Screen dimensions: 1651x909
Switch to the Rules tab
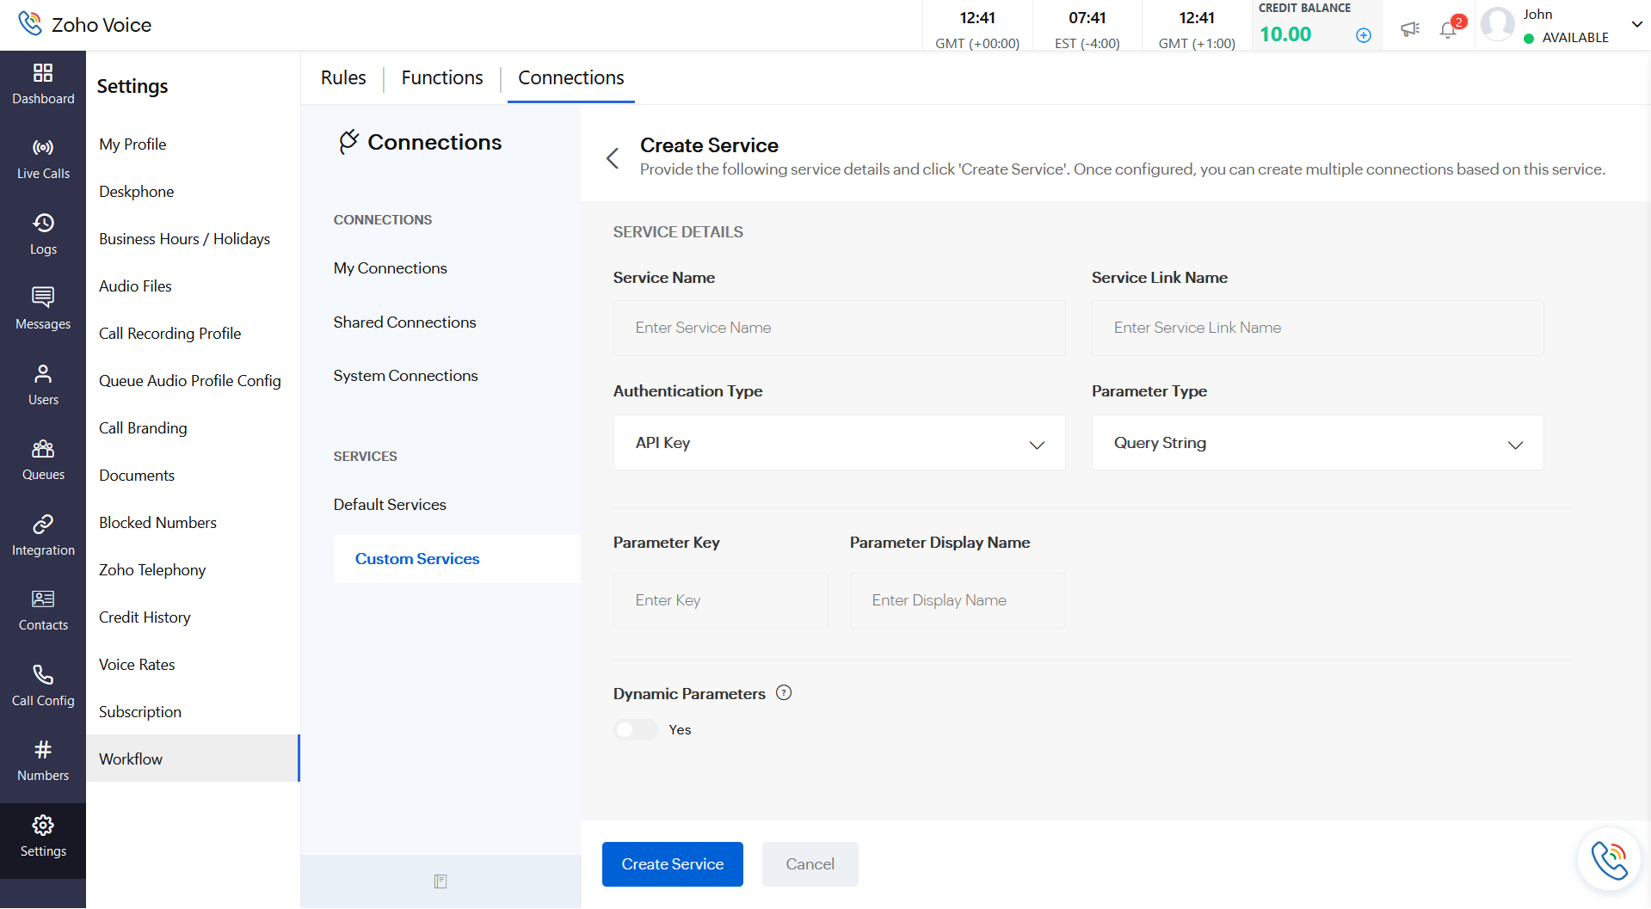[x=343, y=77]
